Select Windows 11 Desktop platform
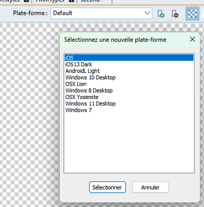This screenshot has width=204, height=207. point(90,103)
